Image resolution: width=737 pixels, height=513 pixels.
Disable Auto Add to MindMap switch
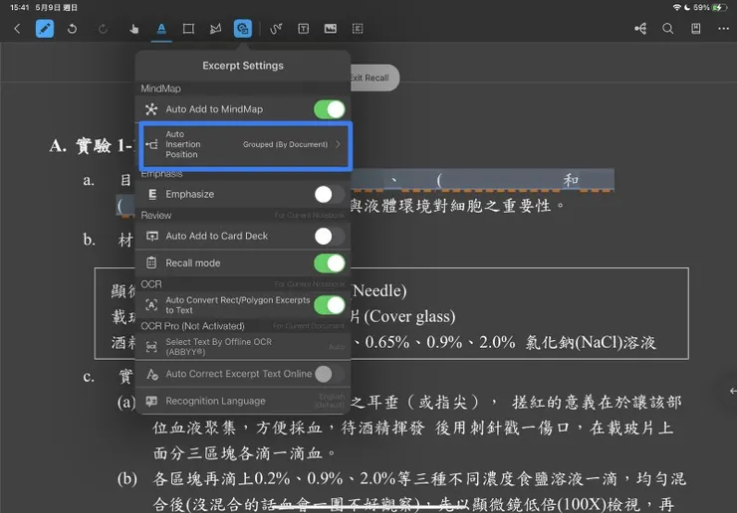coord(330,109)
